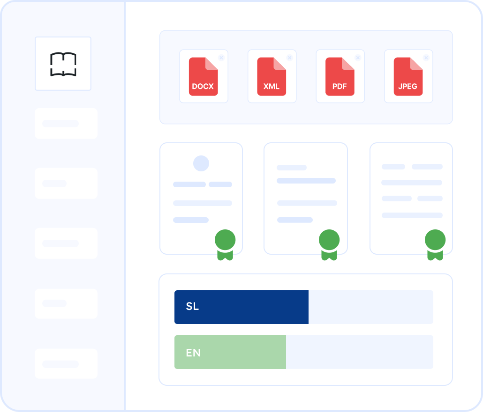
Task: Select the DOCX file icon
Action: pos(203,77)
